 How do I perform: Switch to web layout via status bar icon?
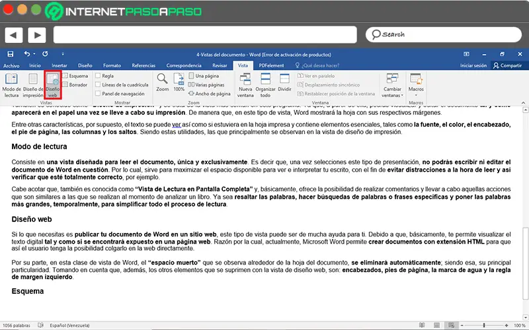click(451, 325)
